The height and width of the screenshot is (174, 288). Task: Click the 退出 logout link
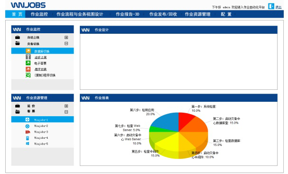[278, 7]
